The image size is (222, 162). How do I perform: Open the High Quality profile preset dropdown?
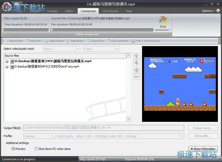182,136
